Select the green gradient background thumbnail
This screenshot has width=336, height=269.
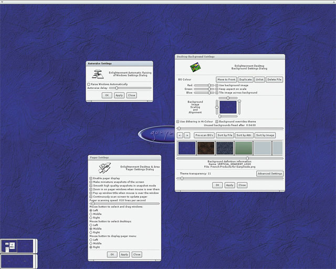(x=244, y=148)
